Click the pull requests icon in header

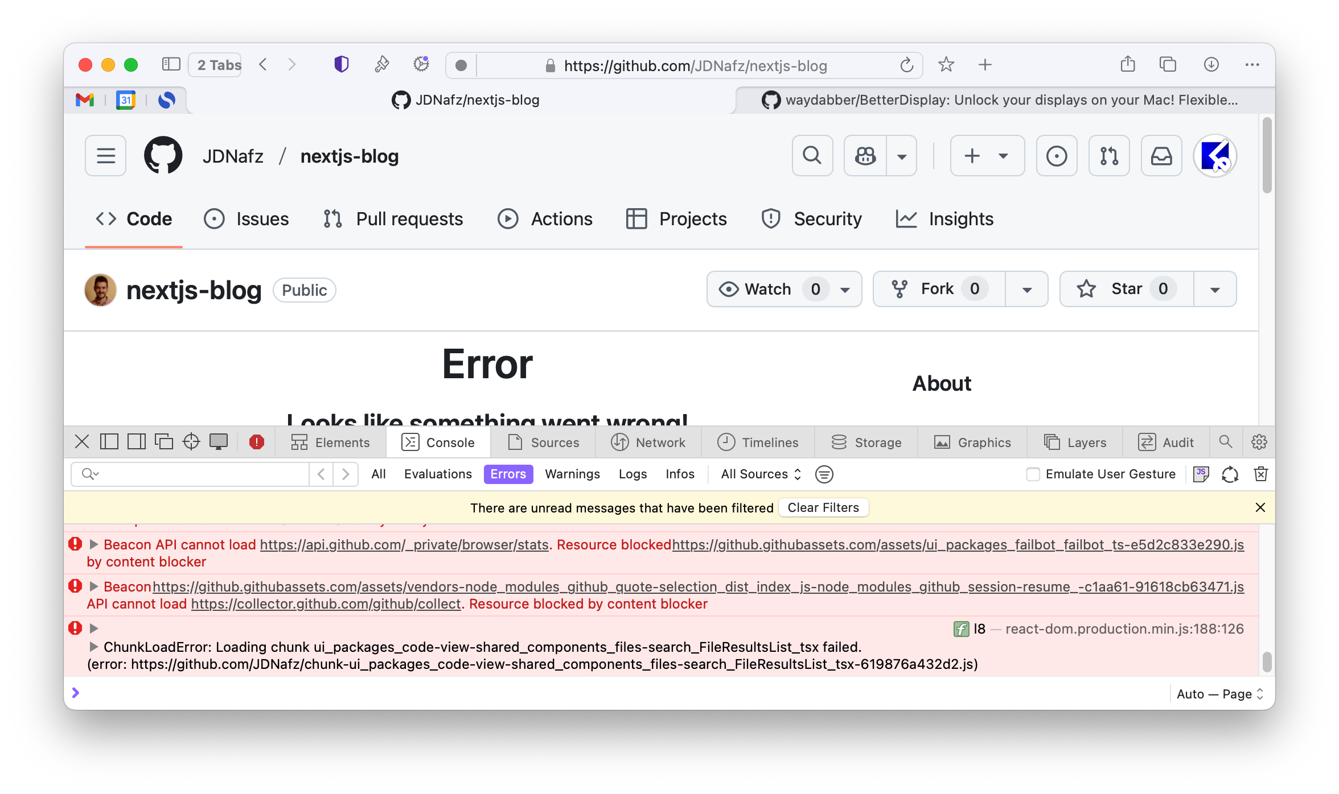pos(1108,156)
